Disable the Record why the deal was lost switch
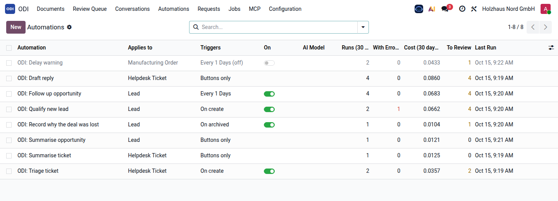The height and width of the screenshot is (201, 558). point(269,124)
